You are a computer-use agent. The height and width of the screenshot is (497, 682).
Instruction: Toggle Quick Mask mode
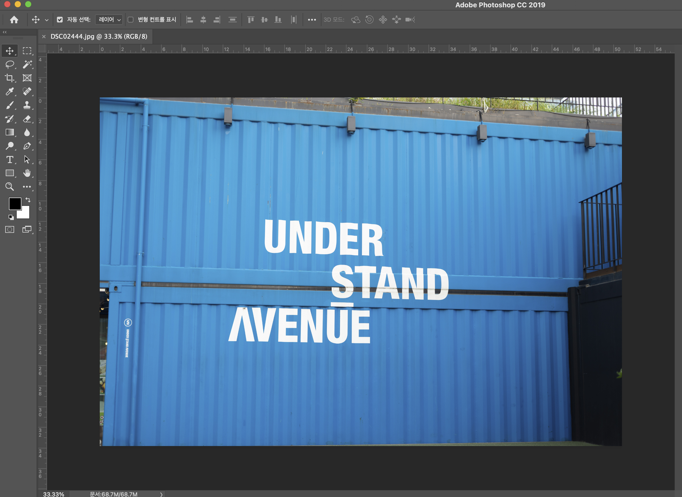pos(10,229)
